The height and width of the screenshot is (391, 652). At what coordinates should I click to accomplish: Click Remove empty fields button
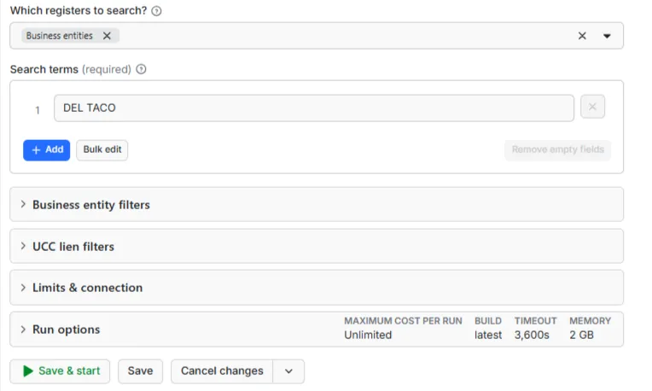point(557,149)
